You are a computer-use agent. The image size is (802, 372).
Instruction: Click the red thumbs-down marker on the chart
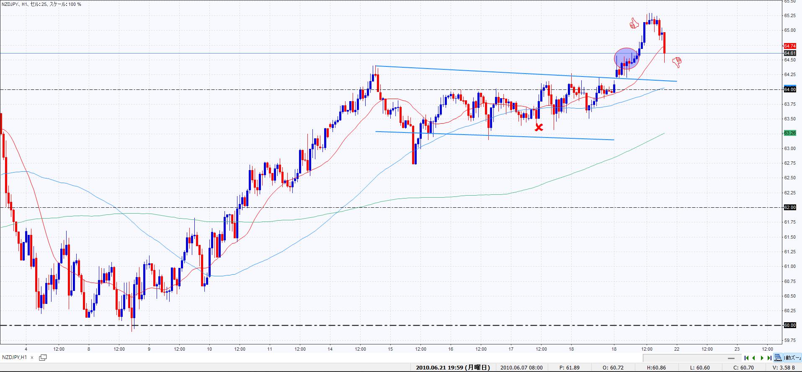[677, 62]
